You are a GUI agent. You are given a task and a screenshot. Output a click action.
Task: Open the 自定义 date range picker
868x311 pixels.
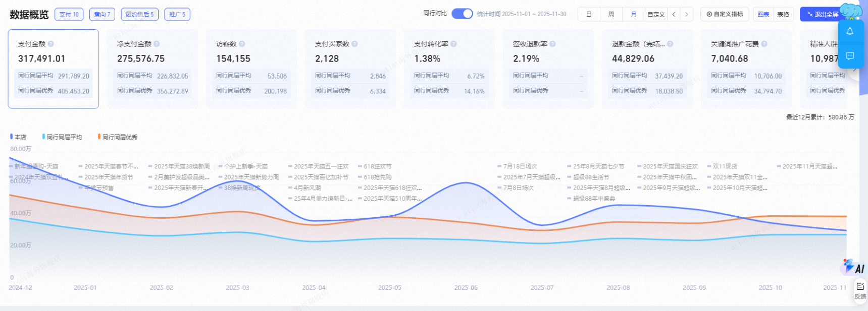(655, 15)
